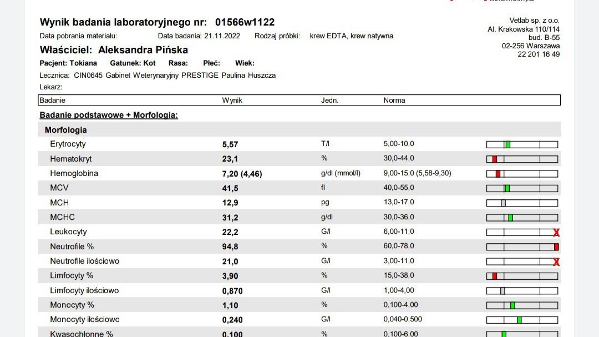Click the red marker on the Limfocyty % bar
This screenshot has width=599, height=337.
(x=495, y=276)
